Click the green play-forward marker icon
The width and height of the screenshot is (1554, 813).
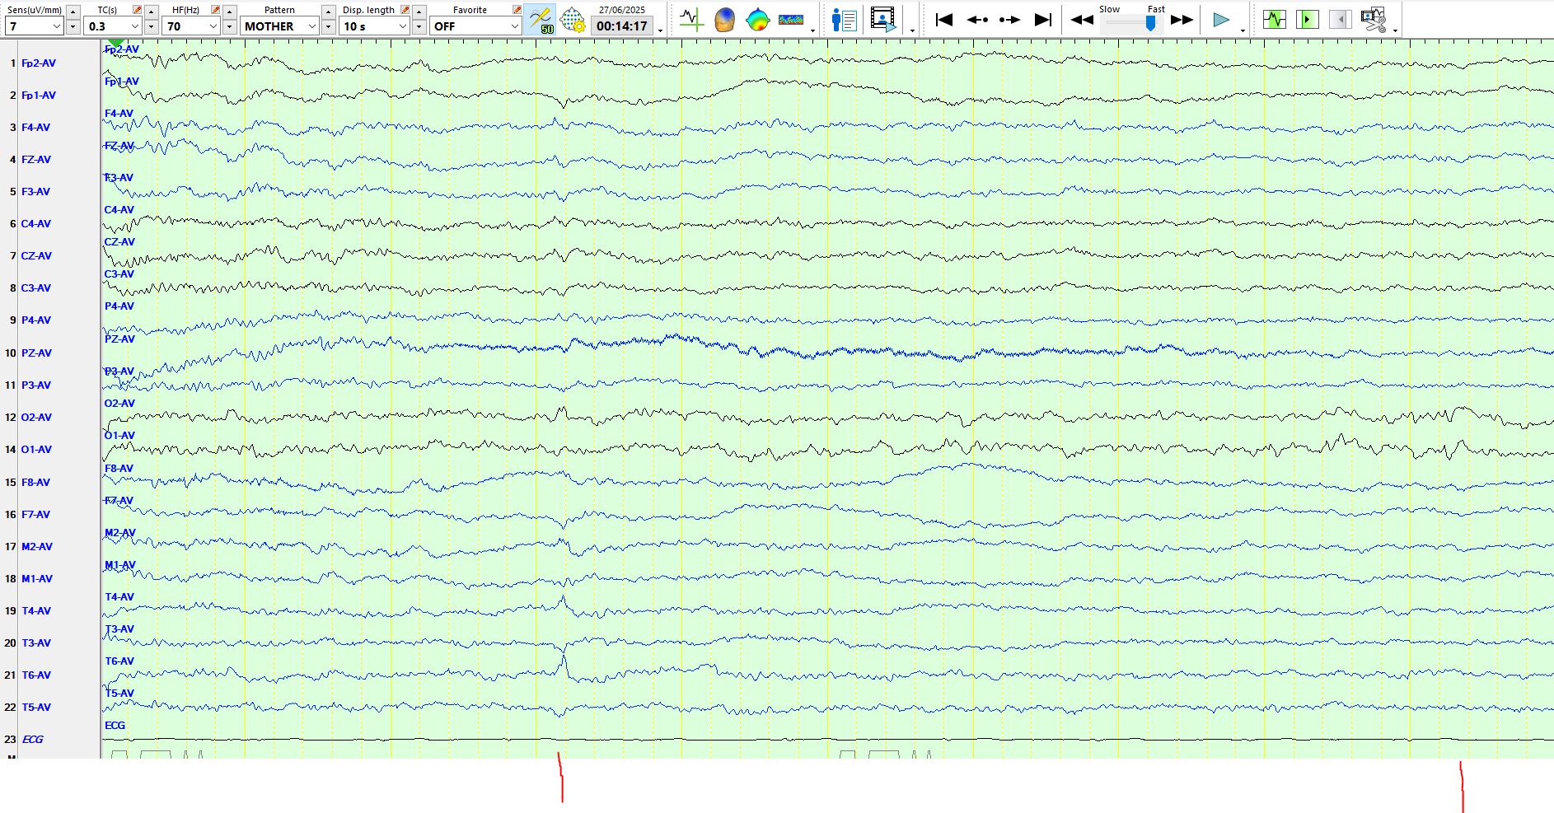[x=1308, y=19]
